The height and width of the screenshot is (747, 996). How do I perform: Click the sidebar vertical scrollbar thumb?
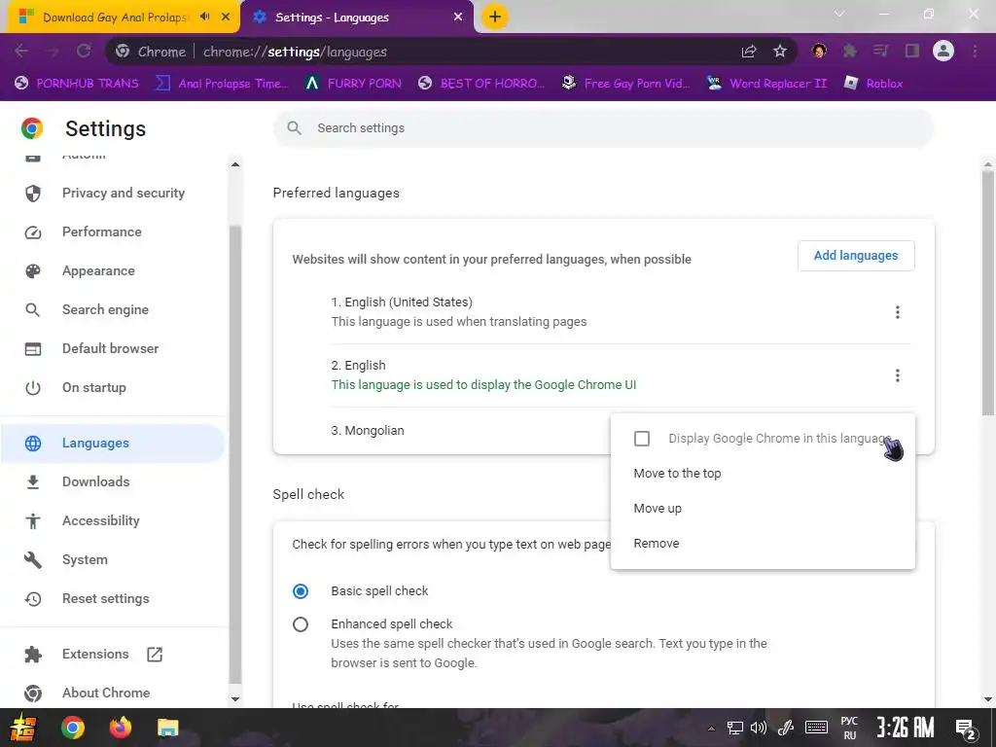235,454
